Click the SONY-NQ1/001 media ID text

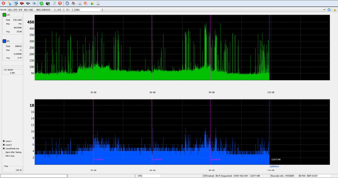[x=241, y=176]
